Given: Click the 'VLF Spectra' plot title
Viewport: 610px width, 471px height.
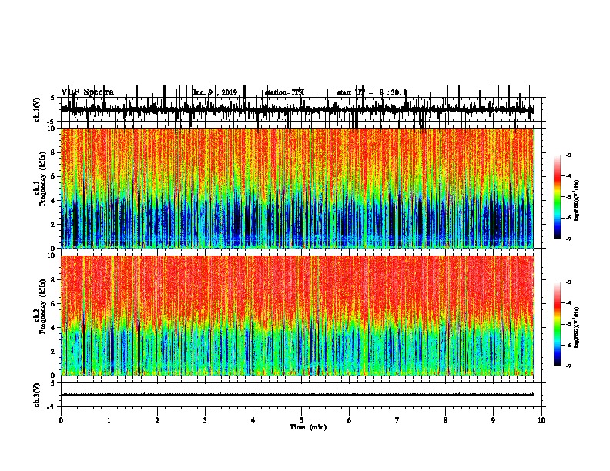Looking at the screenshot, I should [87, 92].
